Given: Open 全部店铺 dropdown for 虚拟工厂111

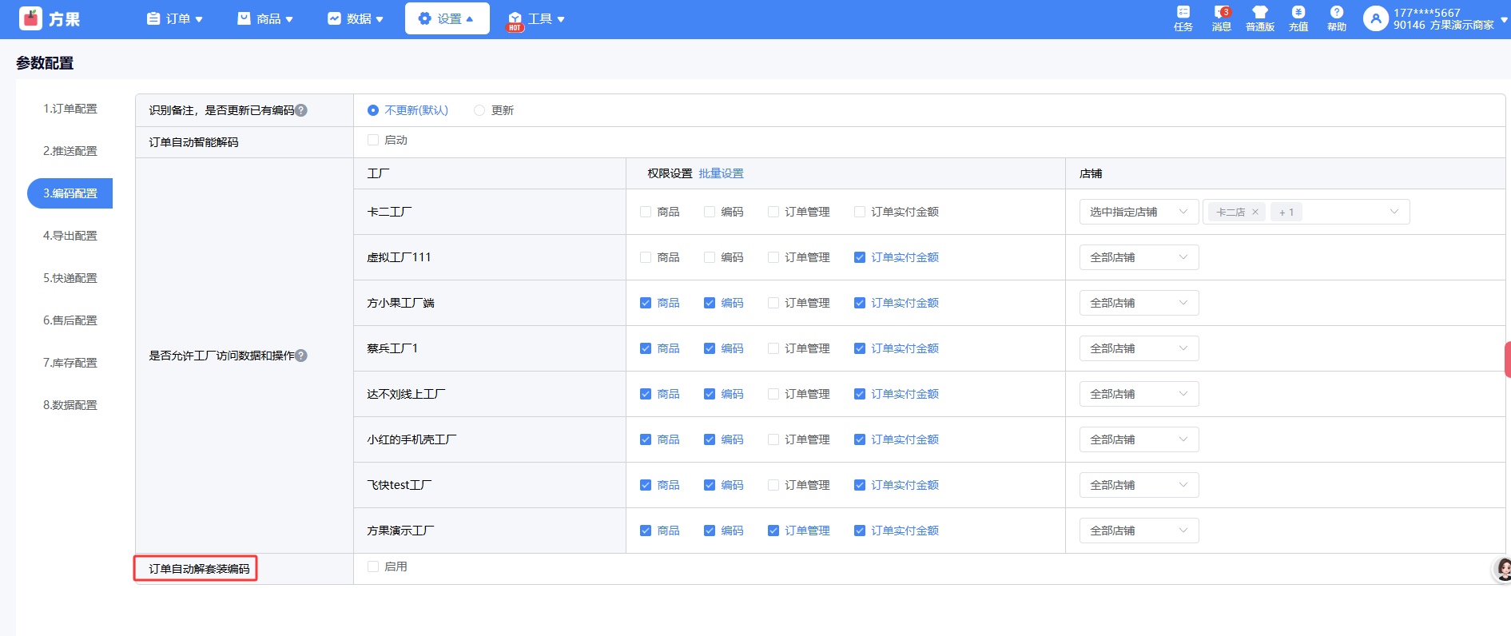Looking at the screenshot, I should (x=1139, y=257).
